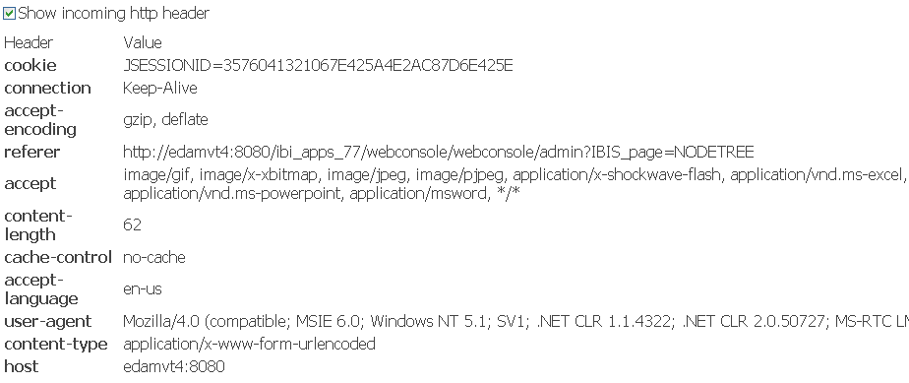Image resolution: width=909 pixels, height=383 pixels.
Task: Click the en-us value
Action: [142, 289]
